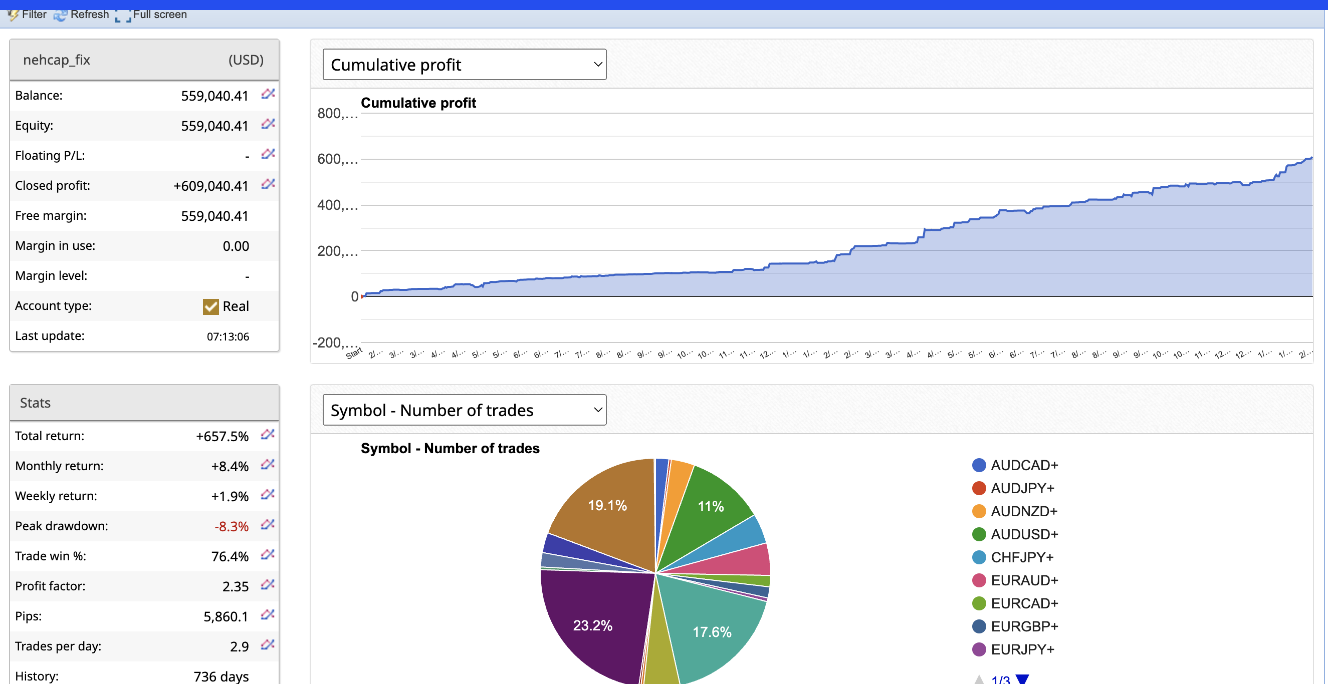
Task: Click the chart icon beside Balance
Action: pos(268,94)
